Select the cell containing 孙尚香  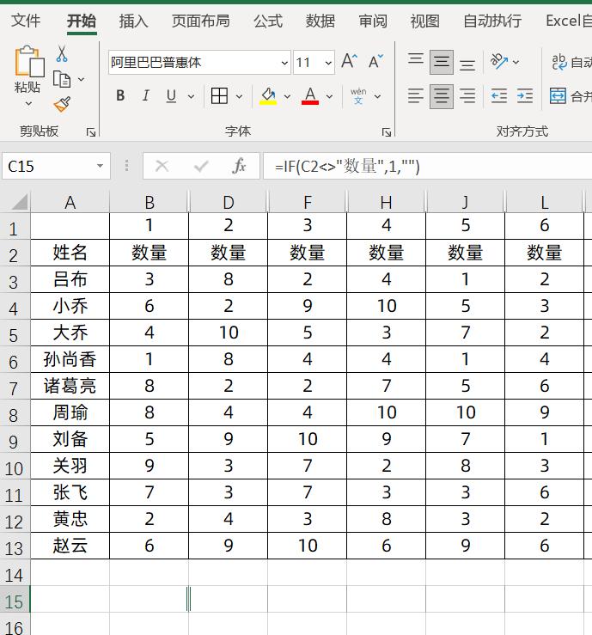pos(70,359)
